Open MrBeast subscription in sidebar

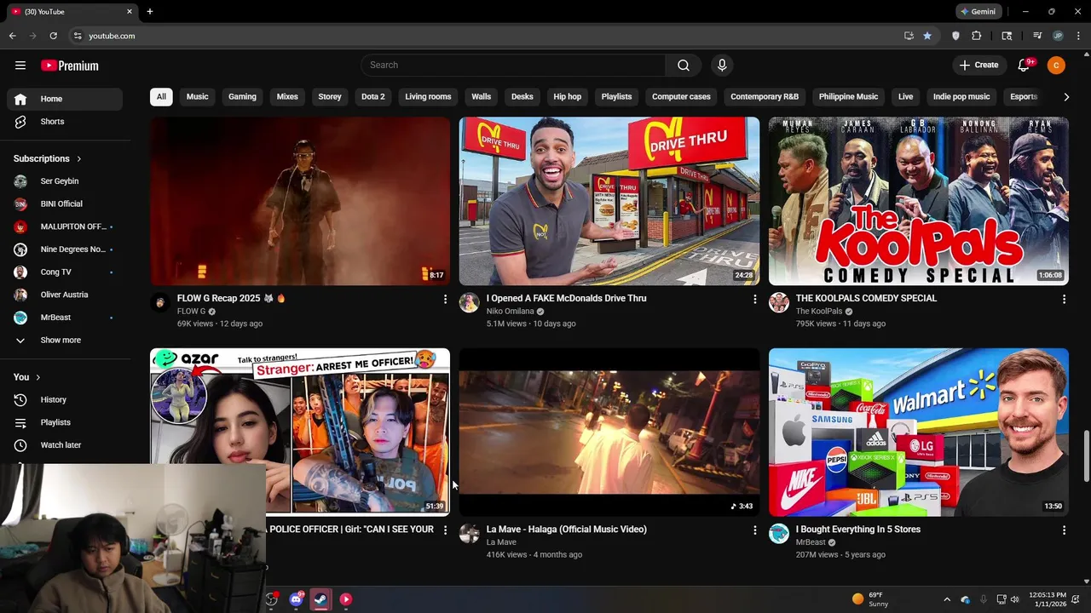[x=65, y=318]
